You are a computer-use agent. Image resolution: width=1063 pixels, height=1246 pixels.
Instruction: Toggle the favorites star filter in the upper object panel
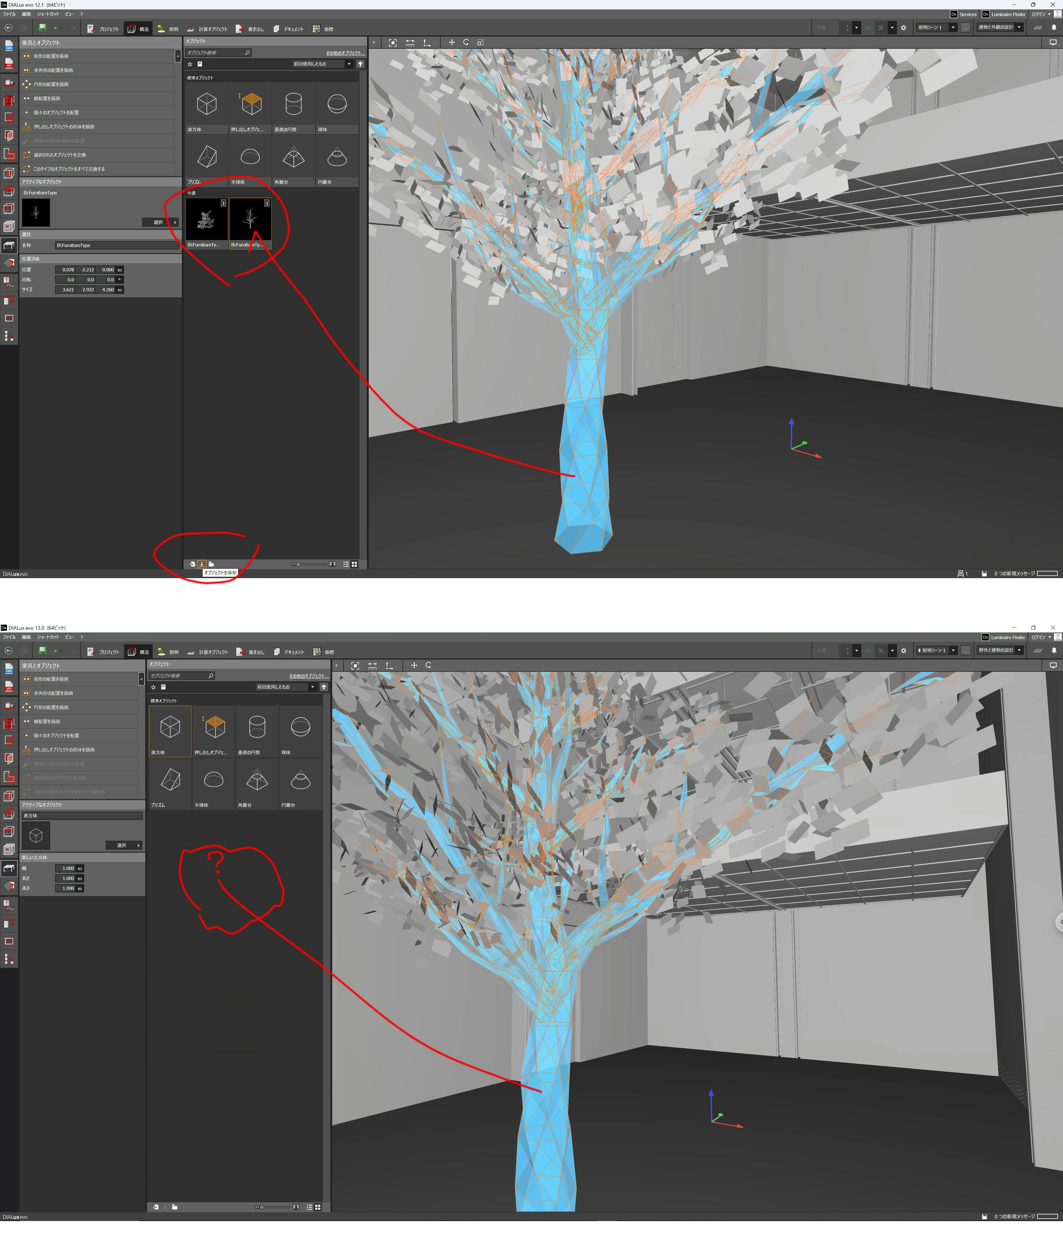click(190, 64)
